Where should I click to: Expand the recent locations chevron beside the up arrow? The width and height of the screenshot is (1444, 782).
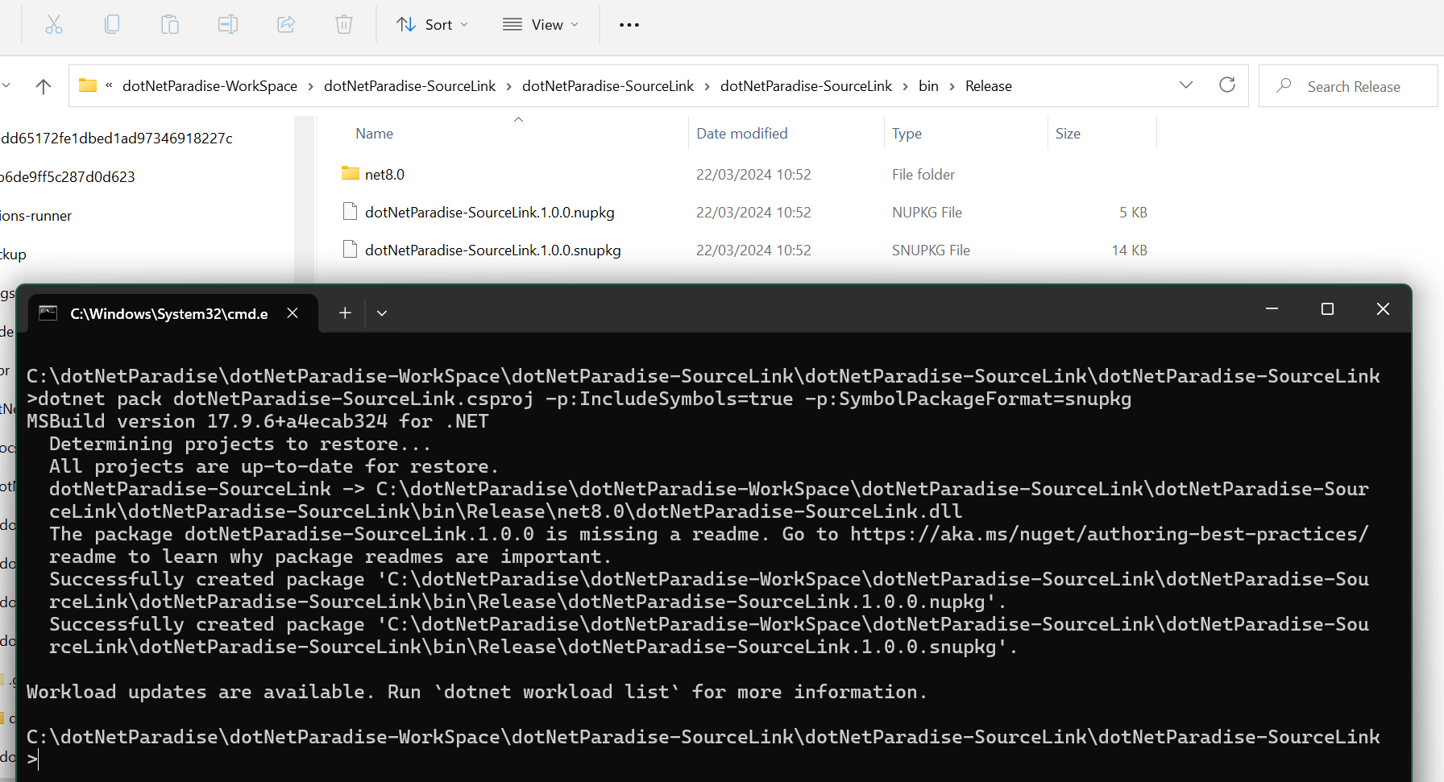pyautogui.click(x=6, y=85)
